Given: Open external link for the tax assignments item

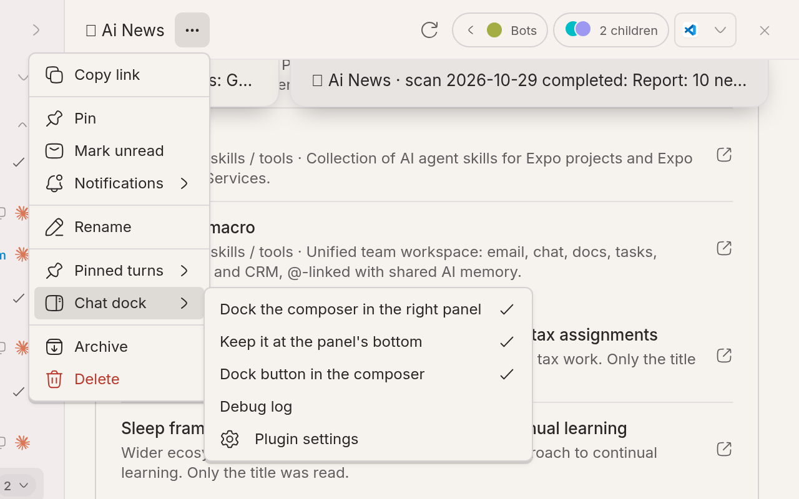Looking at the screenshot, I should [724, 356].
